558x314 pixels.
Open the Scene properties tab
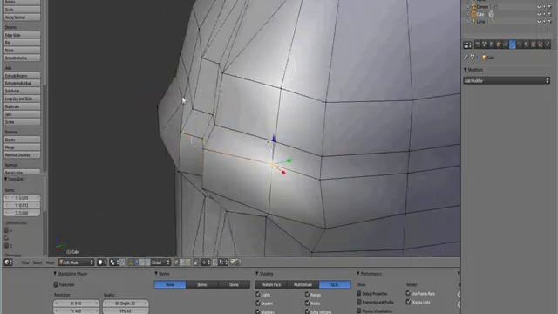coord(485,44)
